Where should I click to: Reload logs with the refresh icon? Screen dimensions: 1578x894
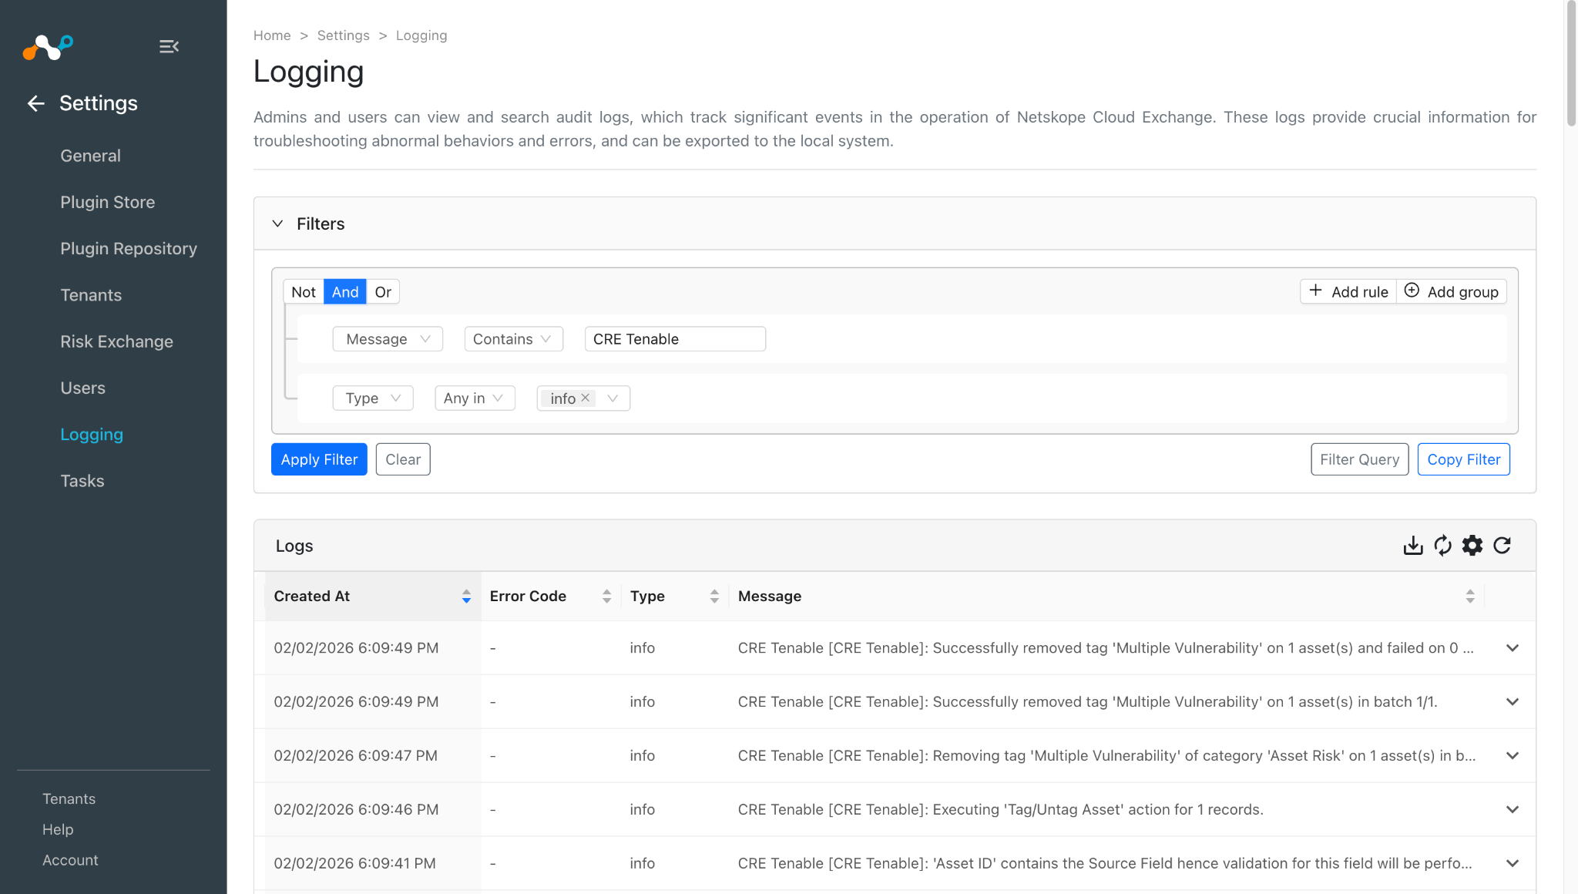click(1502, 546)
